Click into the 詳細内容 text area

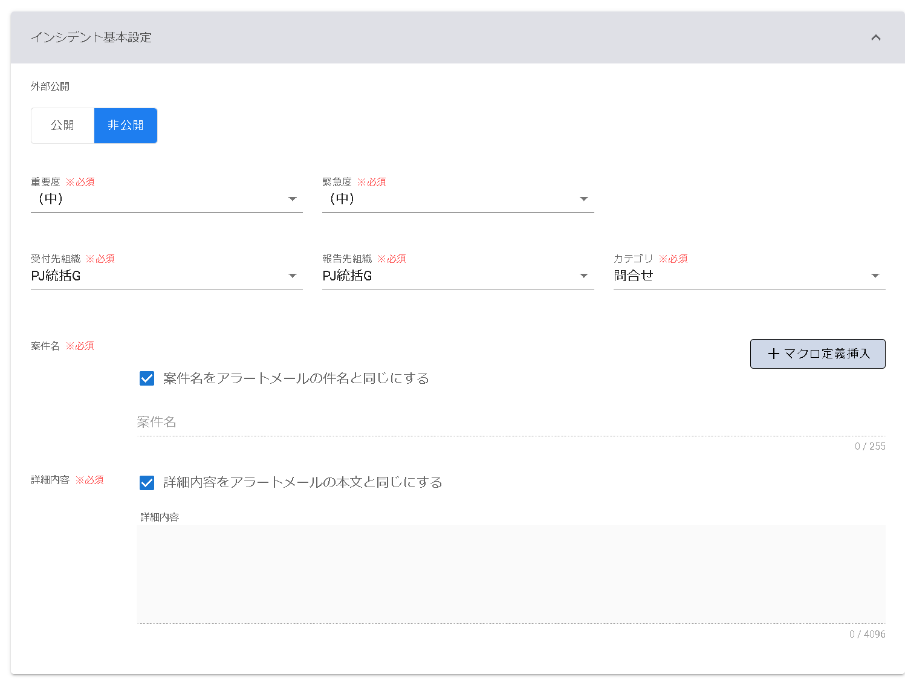pos(511,573)
